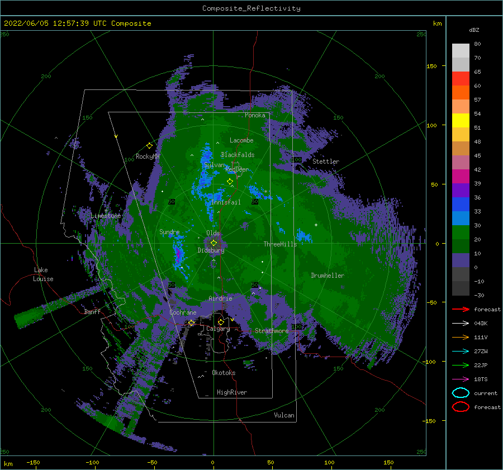
Task: Click the Sylvan label on map
Action: click(x=214, y=165)
